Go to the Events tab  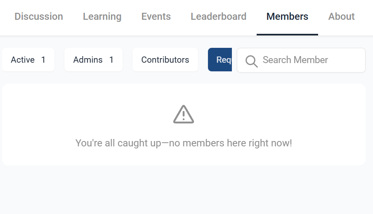156,16
